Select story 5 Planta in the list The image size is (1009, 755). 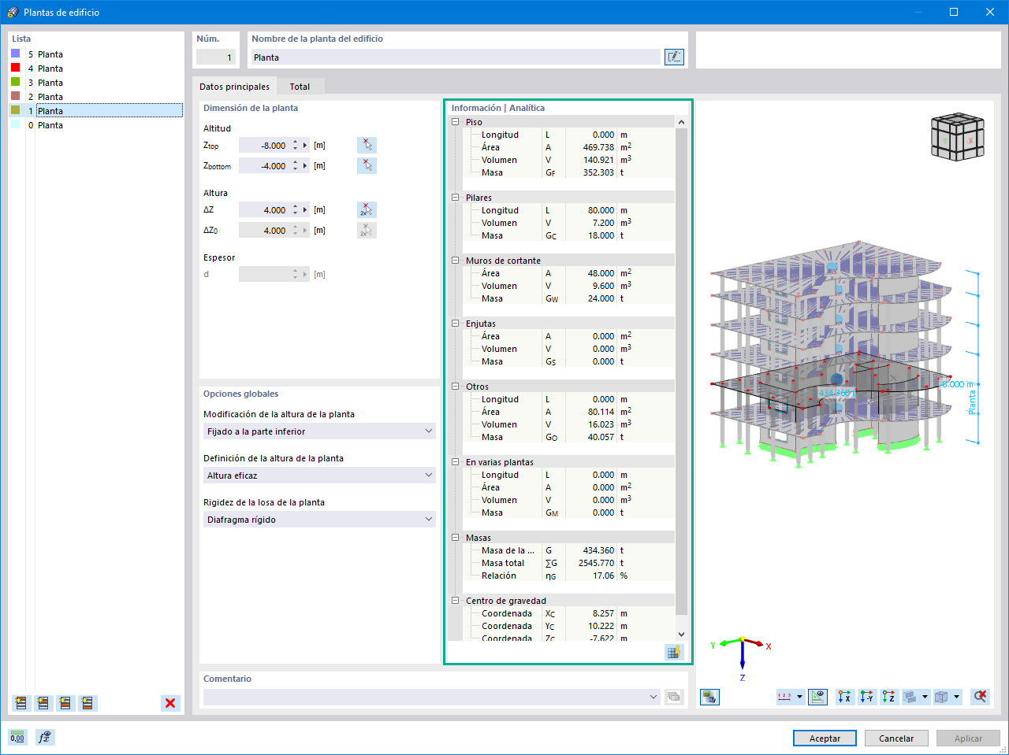[96, 54]
